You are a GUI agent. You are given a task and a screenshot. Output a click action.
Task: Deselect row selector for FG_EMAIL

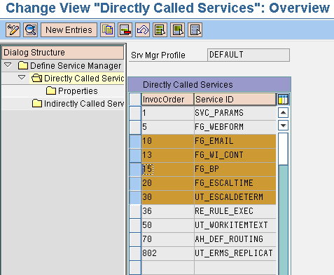(x=135, y=141)
